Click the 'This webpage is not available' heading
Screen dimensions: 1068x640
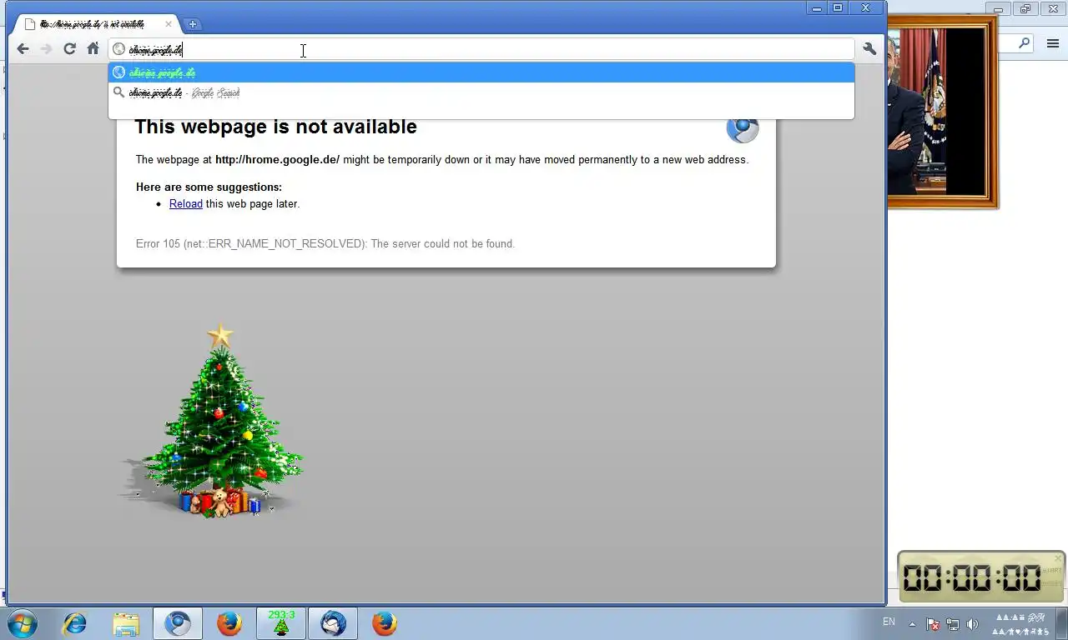(275, 127)
